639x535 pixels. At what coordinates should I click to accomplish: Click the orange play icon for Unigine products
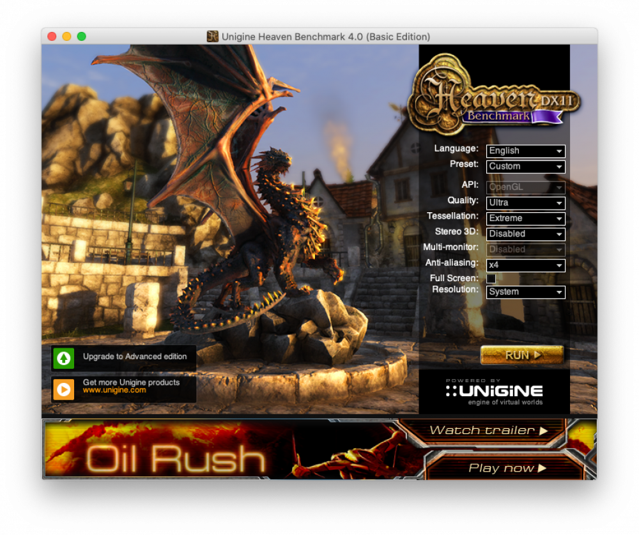pyautogui.click(x=63, y=389)
